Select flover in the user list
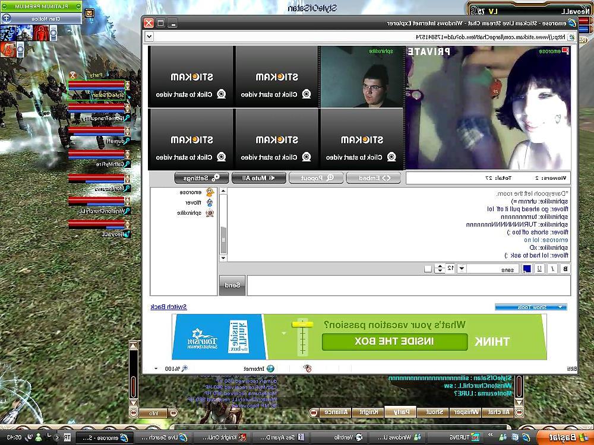Viewport: 594px width, 445px height. (x=193, y=202)
